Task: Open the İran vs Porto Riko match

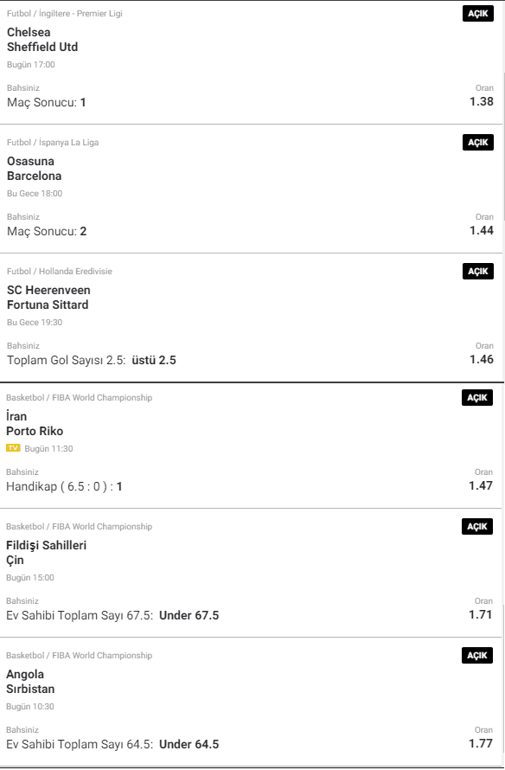Action: [x=35, y=424]
